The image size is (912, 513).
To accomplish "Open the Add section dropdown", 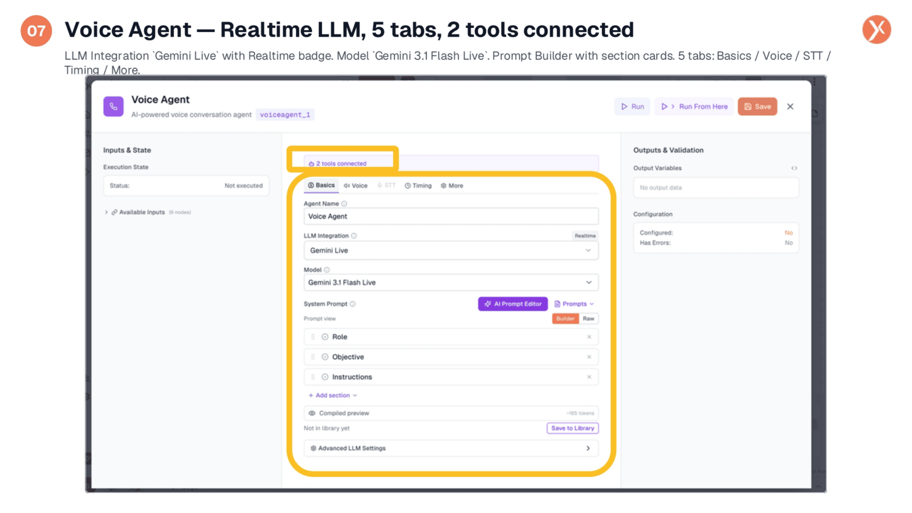I will pos(333,395).
